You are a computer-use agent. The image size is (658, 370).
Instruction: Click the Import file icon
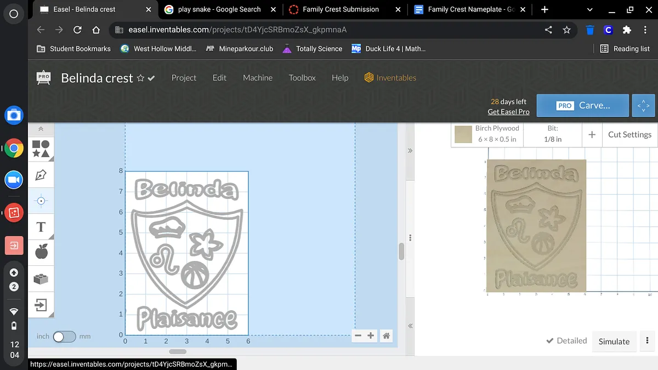tap(41, 305)
